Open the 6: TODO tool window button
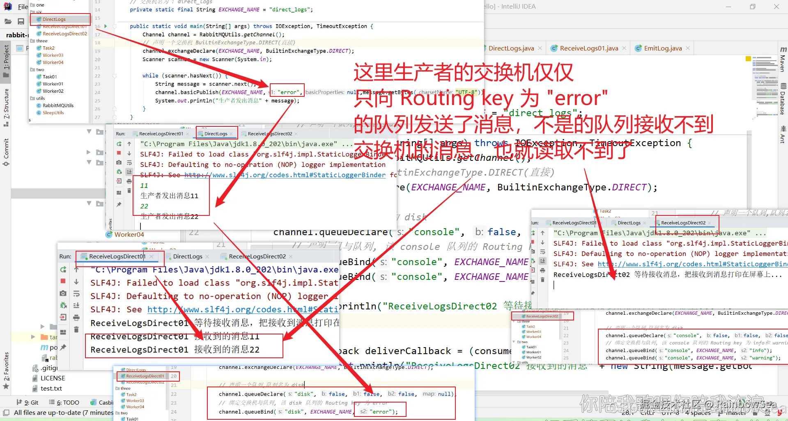788x421 pixels. point(64,403)
